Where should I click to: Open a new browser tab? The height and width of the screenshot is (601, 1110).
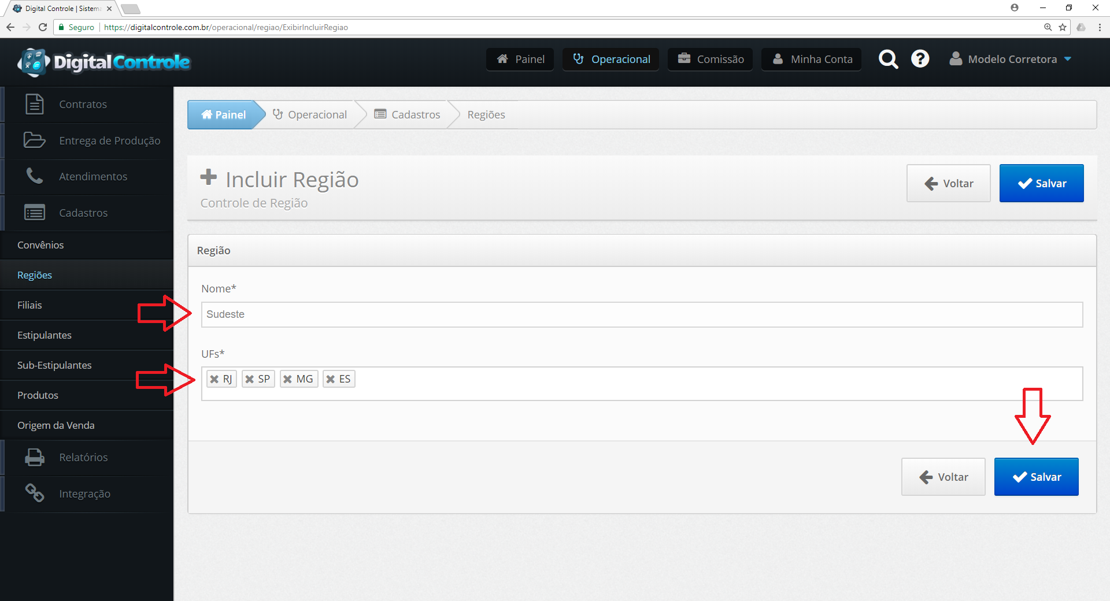(131, 9)
